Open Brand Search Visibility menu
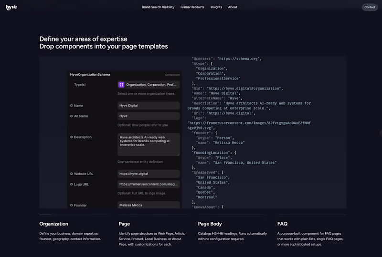 click(x=158, y=7)
